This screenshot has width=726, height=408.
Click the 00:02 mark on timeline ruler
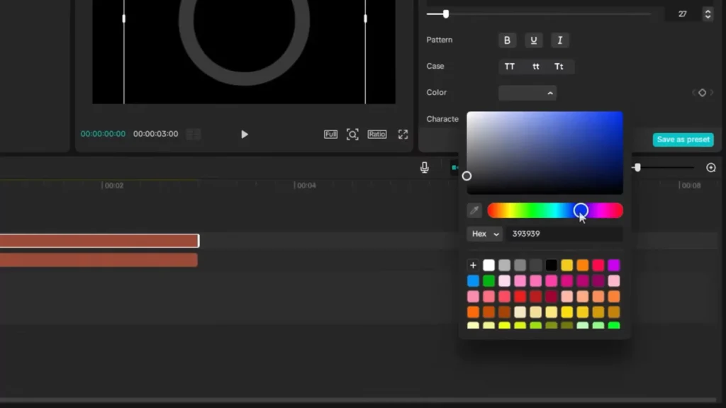point(114,186)
